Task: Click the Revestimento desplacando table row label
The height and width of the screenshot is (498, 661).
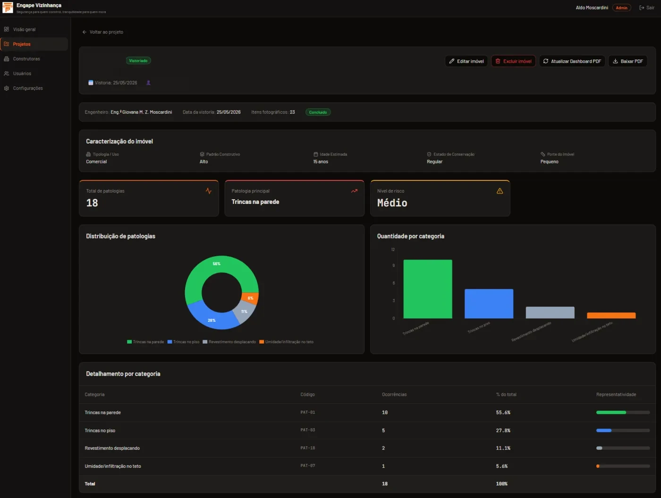Action: tap(112, 448)
